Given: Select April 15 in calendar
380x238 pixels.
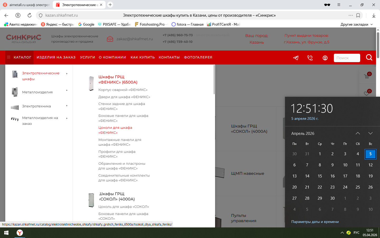Looking at the screenshot, I should (x=320, y=176).
